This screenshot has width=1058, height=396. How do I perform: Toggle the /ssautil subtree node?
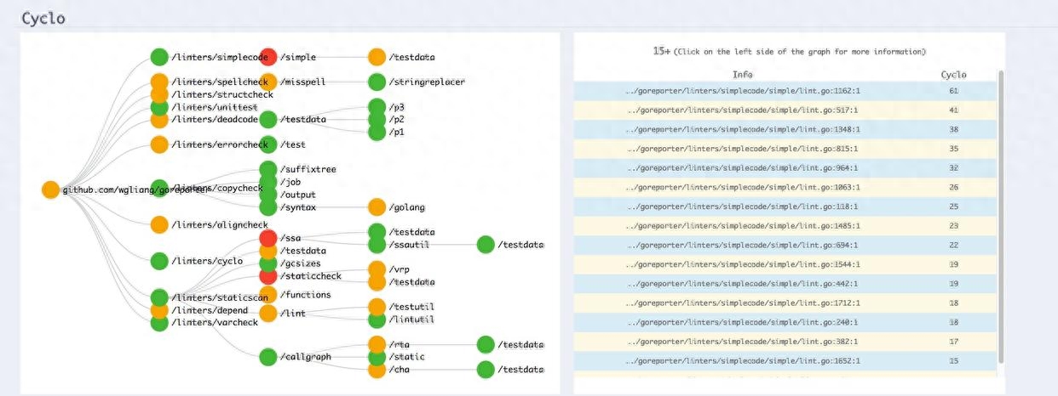(377, 245)
